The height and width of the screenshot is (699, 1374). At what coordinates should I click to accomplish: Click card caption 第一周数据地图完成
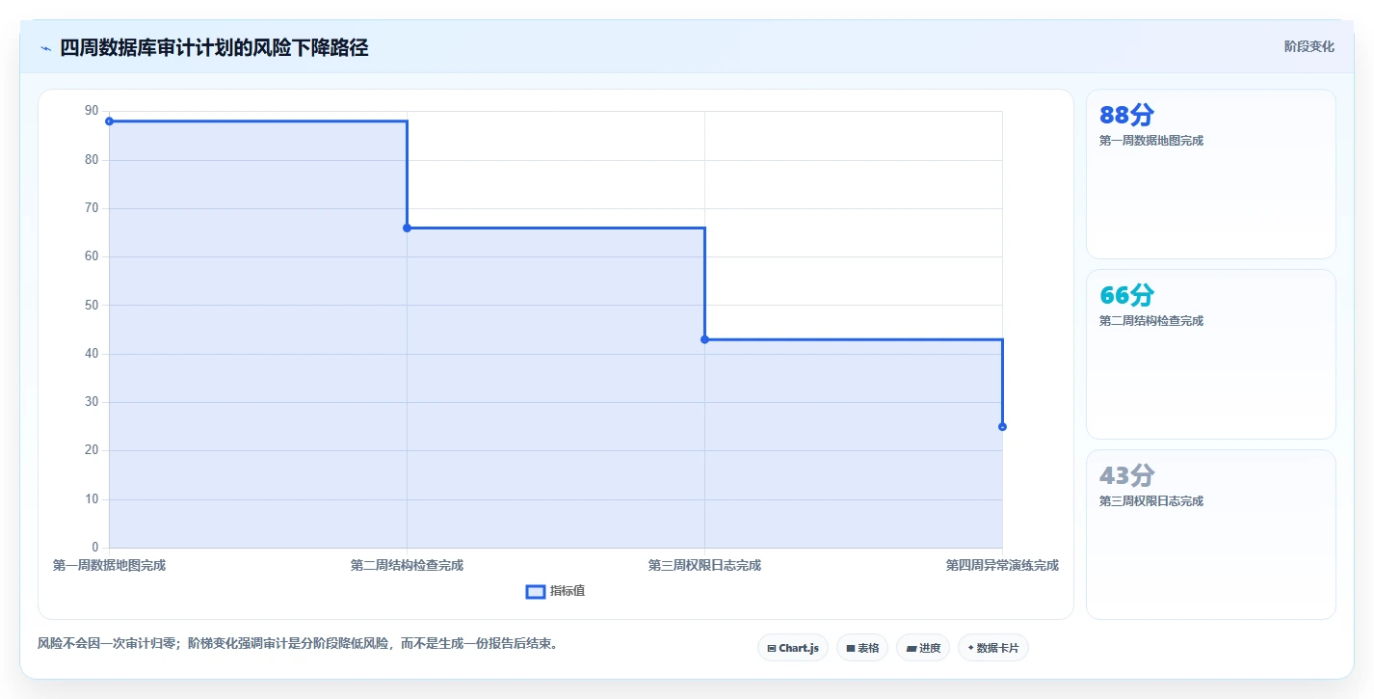[x=1151, y=141]
